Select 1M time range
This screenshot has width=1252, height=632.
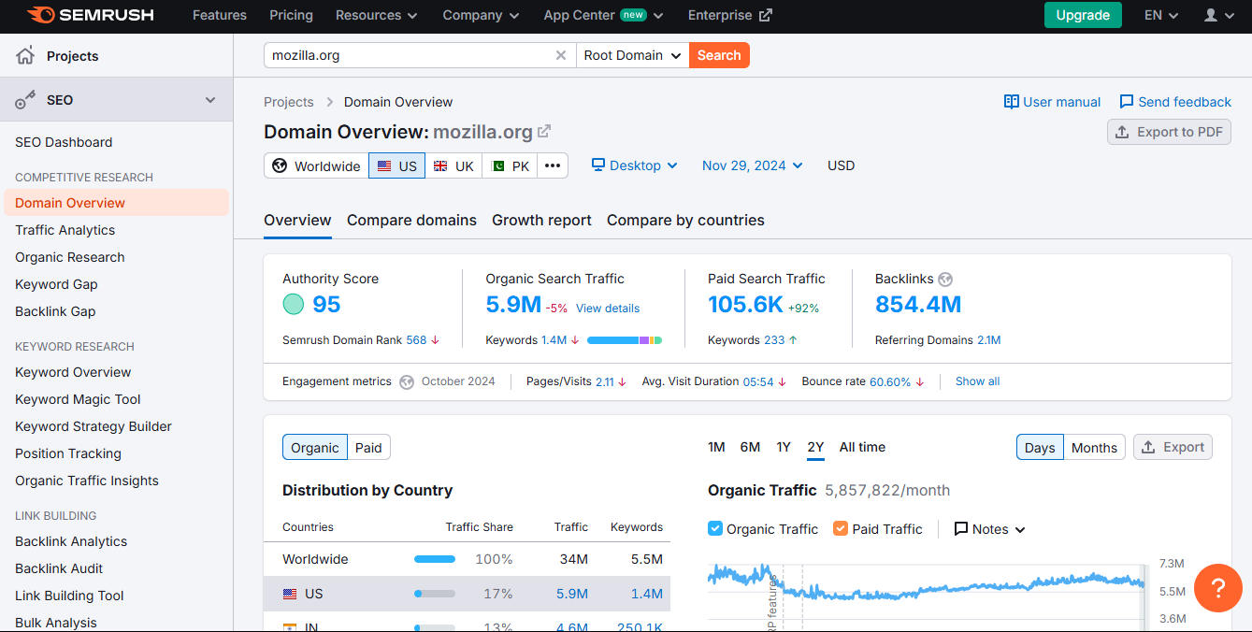tap(716, 447)
